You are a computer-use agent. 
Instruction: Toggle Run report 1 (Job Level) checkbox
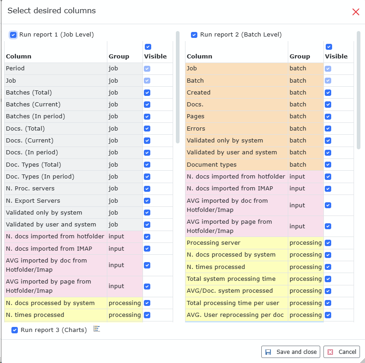pos(13,35)
